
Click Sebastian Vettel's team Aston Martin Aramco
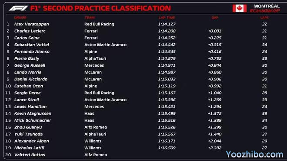pyautogui.click(x=105, y=45)
